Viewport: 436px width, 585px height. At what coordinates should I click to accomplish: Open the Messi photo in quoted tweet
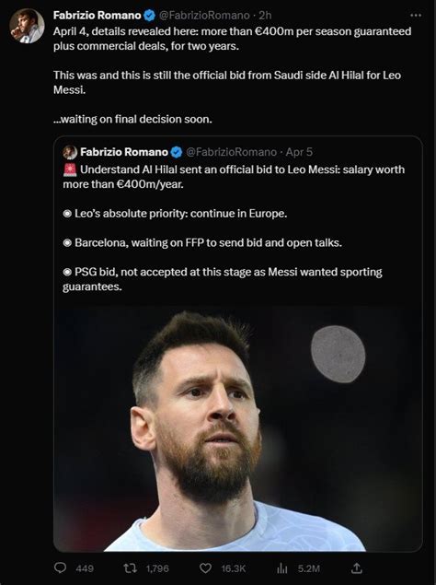coord(237,428)
